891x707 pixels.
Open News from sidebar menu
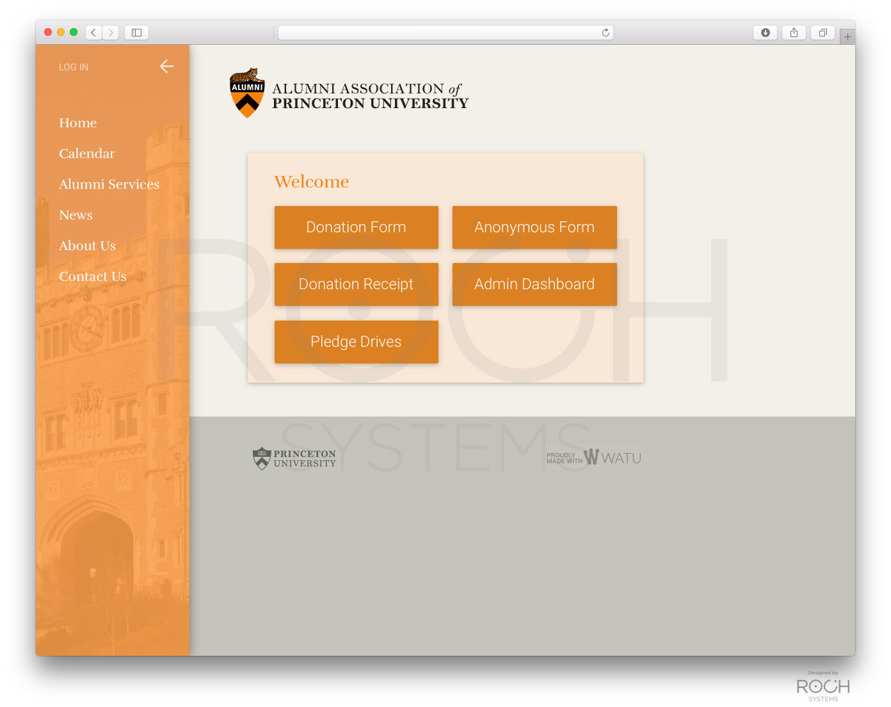(76, 215)
